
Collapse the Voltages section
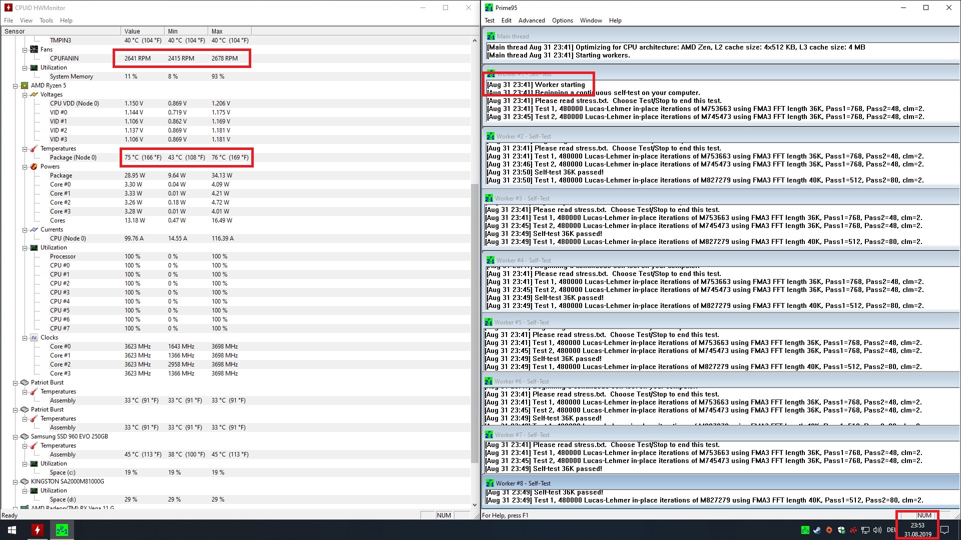coord(25,94)
